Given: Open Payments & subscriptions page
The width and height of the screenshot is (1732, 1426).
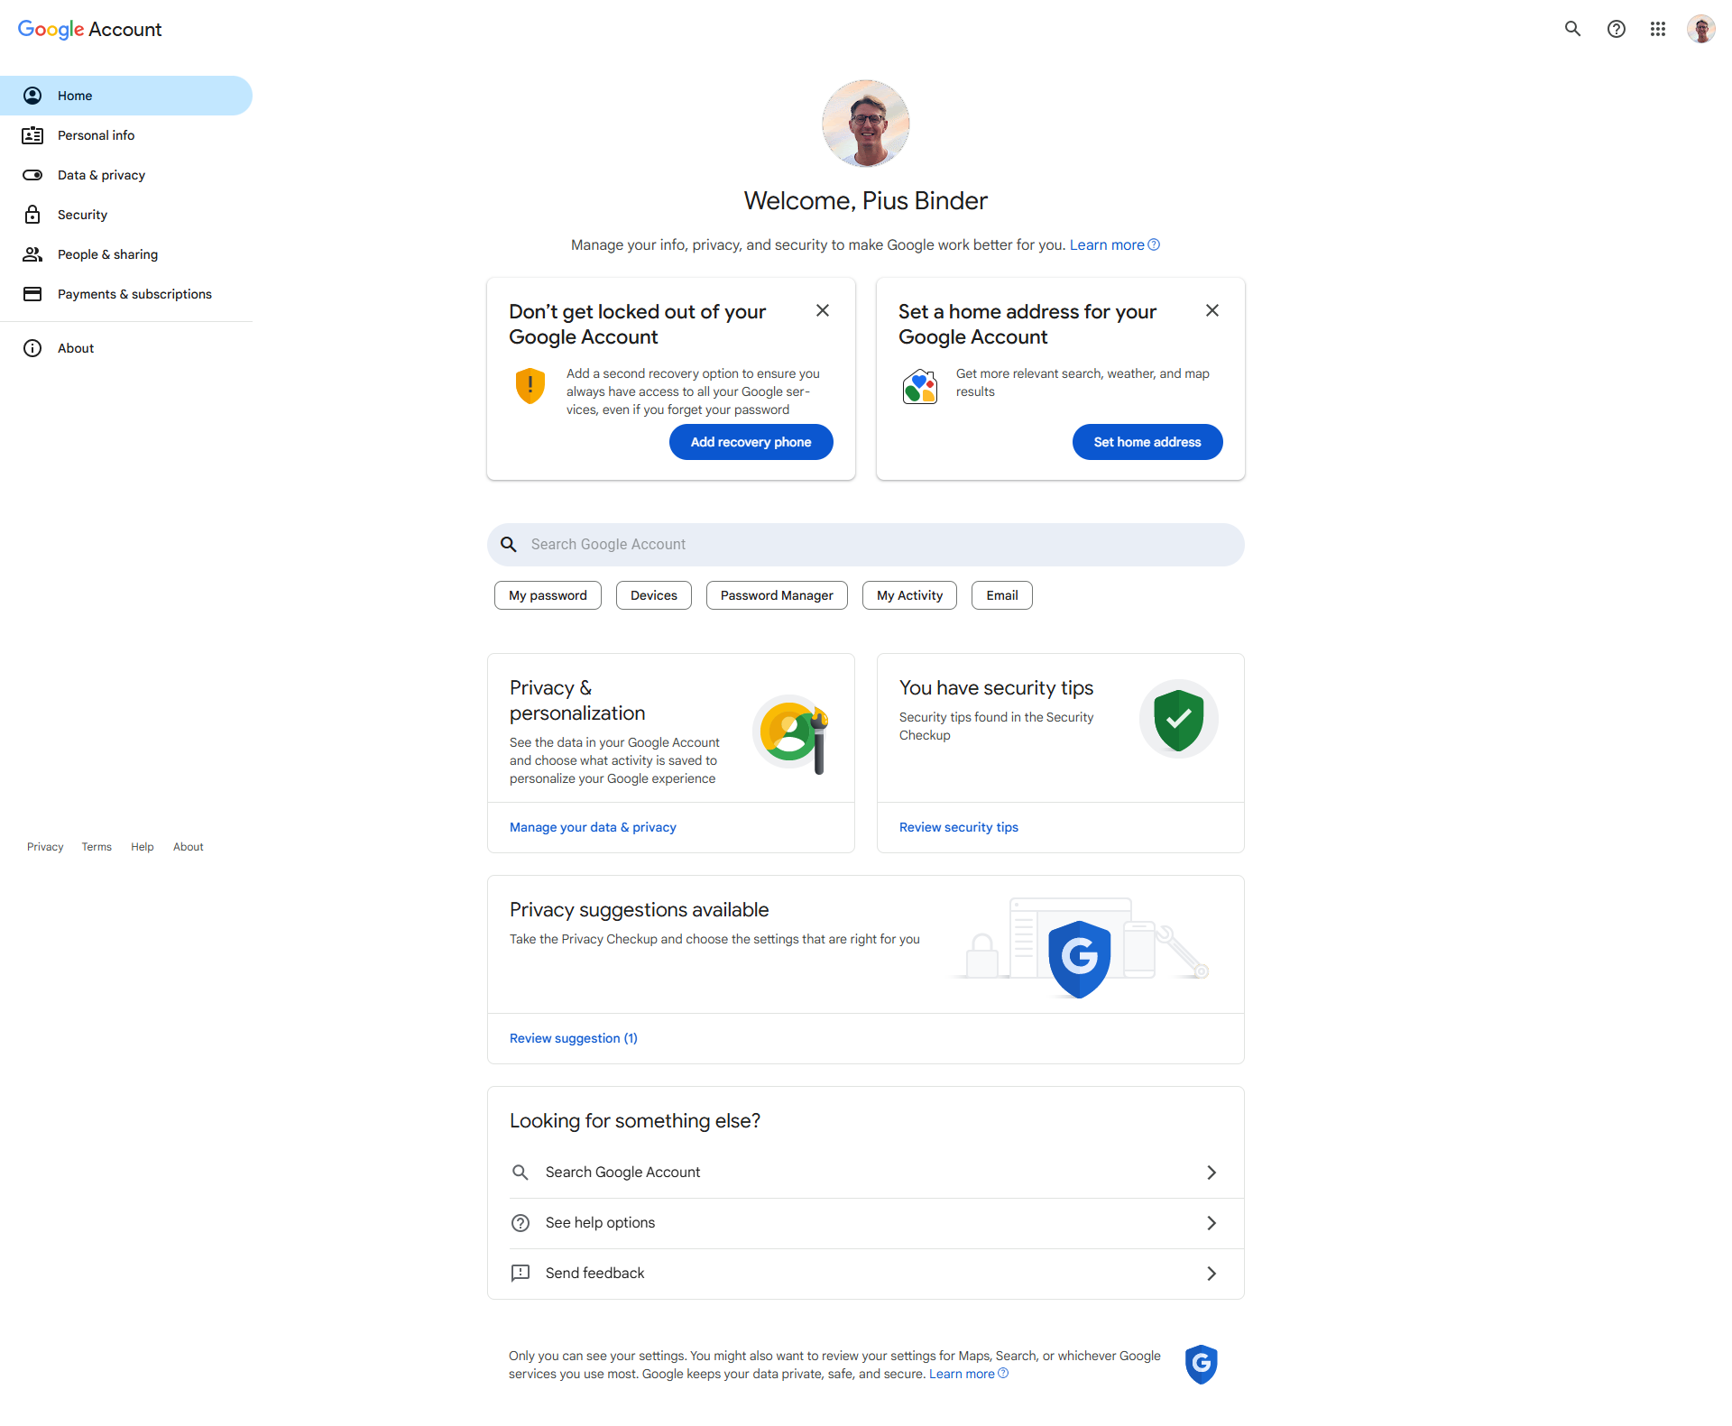Looking at the screenshot, I should 134,294.
